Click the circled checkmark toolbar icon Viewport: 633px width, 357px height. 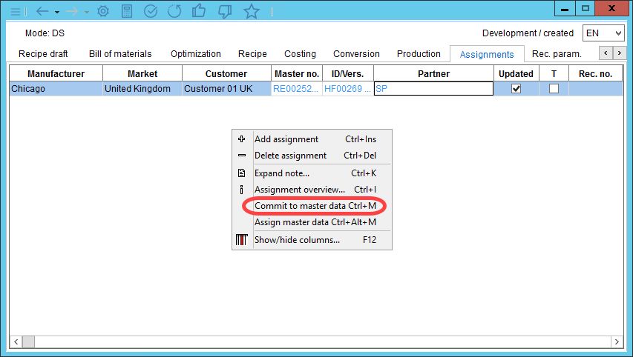pyautogui.click(x=151, y=11)
